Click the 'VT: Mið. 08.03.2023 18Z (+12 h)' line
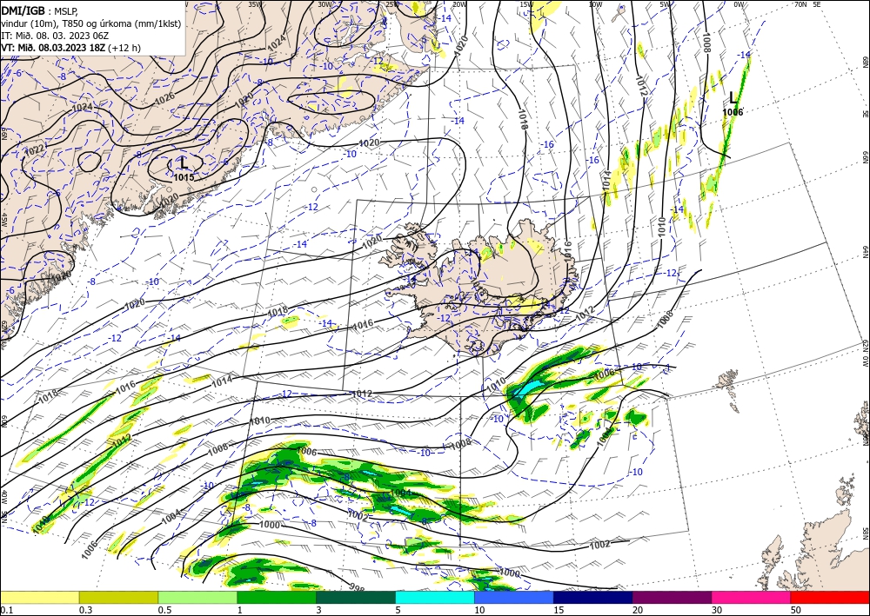This screenshot has height=616, width=870. (x=70, y=48)
